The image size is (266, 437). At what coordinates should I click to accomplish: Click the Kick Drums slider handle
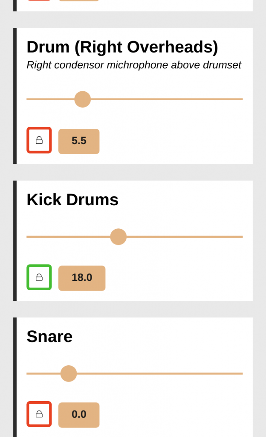tap(119, 237)
